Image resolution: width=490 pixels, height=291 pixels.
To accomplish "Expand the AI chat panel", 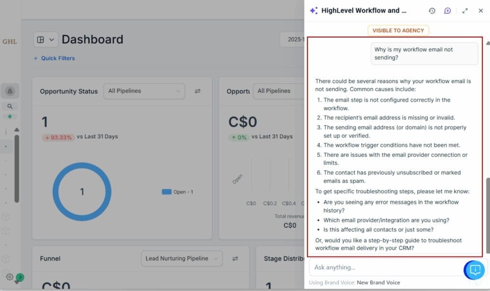I will coord(465,10).
